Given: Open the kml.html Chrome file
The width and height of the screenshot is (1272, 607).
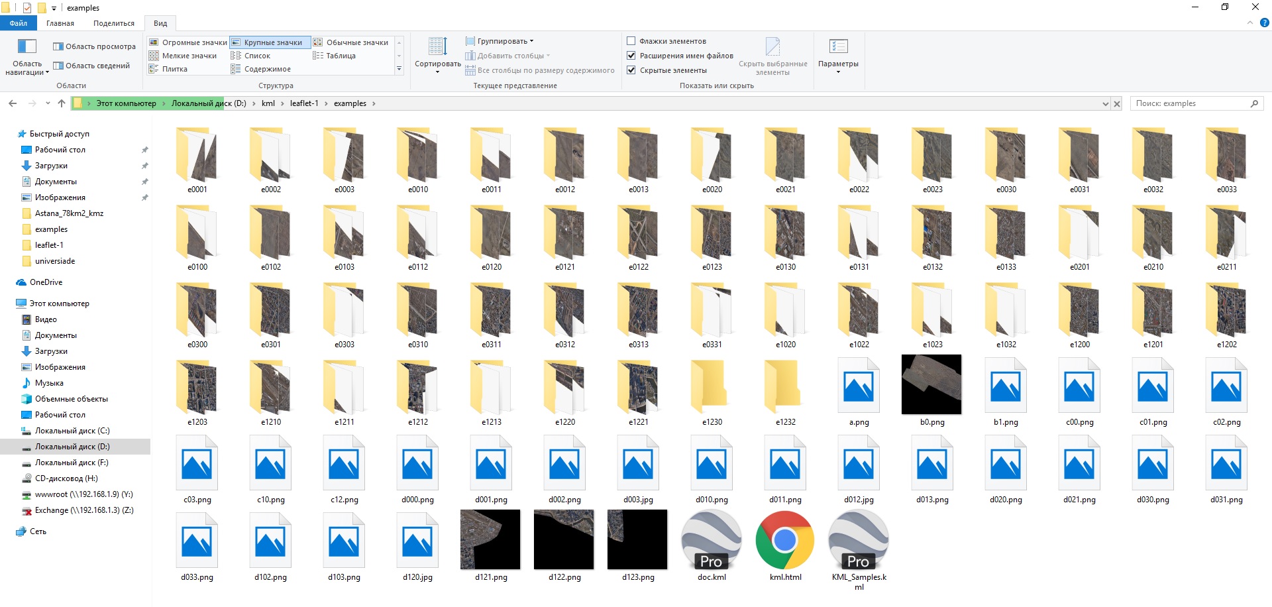Looking at the screenshot, I should (x=785, y=546).
